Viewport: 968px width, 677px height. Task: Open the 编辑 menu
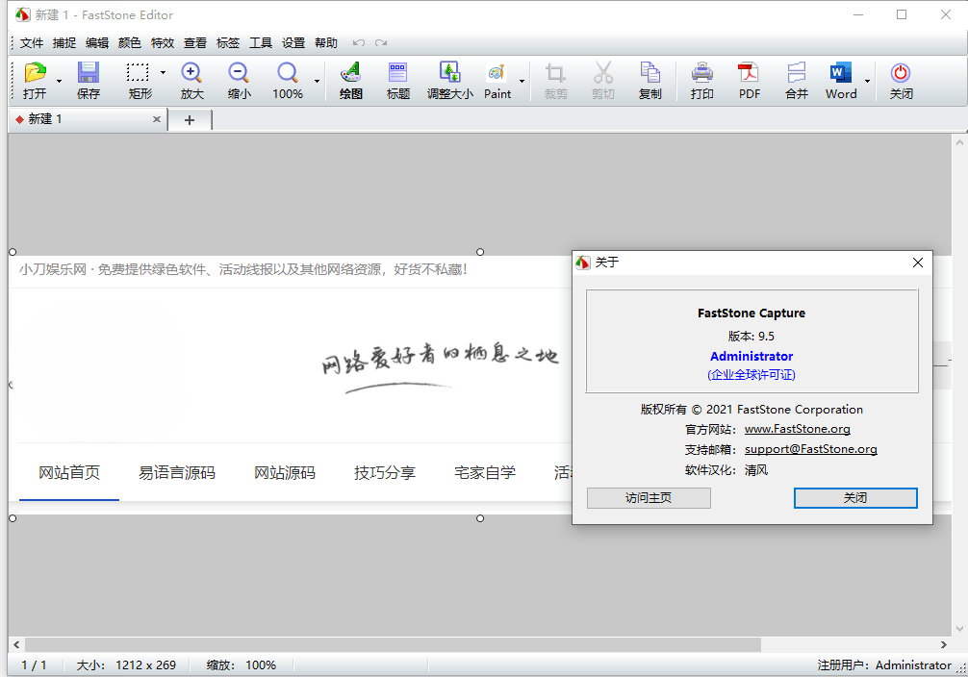point(97,42)
